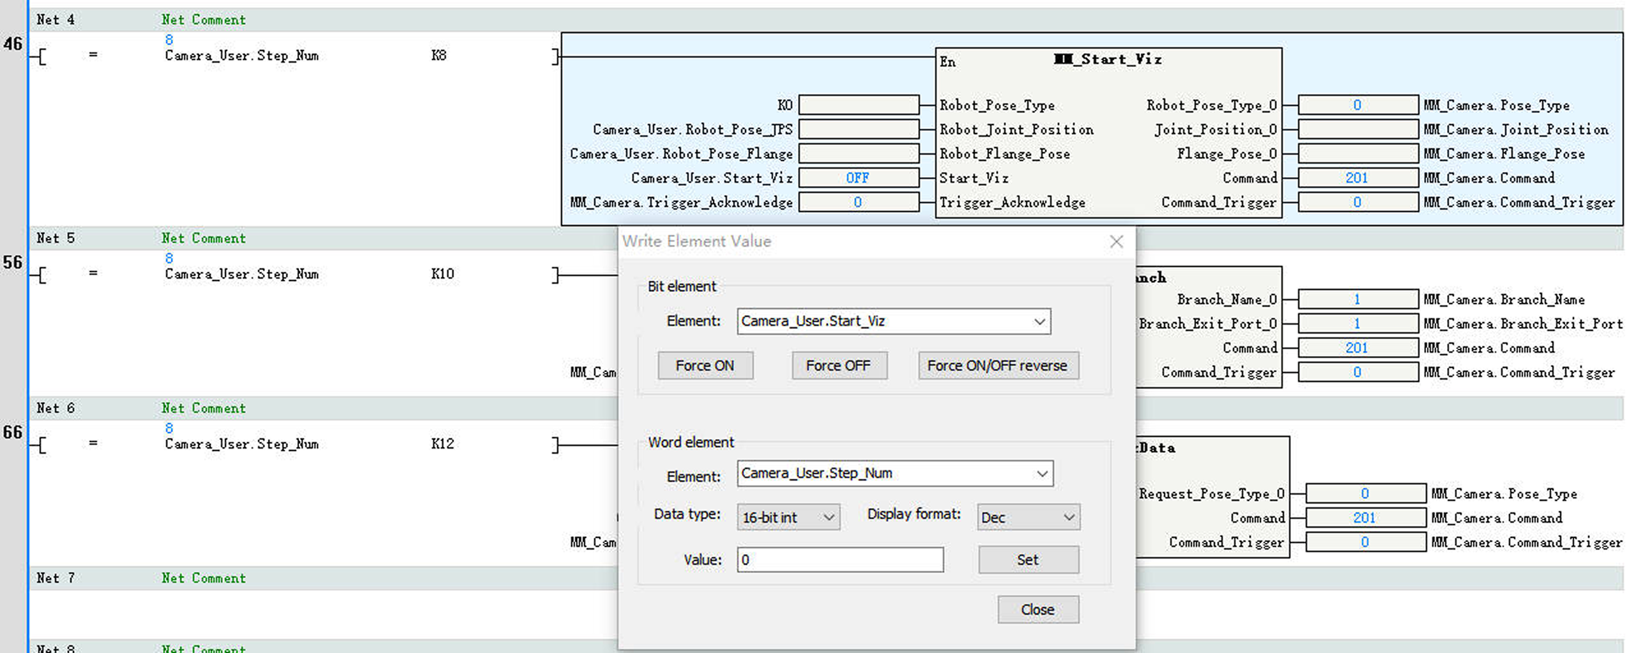Click the Force OFF button

tap(838, 365)
